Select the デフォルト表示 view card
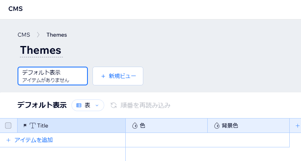The height and width of the screenshot is (161, 301). point(53,76)
